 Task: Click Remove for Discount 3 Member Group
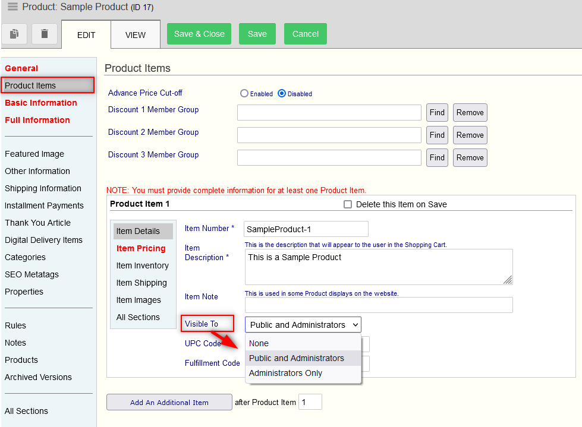(470, 158)
